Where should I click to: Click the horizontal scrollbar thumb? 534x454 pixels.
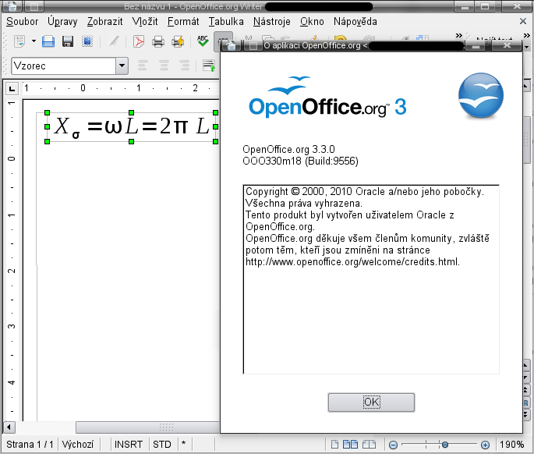(147, 427)
